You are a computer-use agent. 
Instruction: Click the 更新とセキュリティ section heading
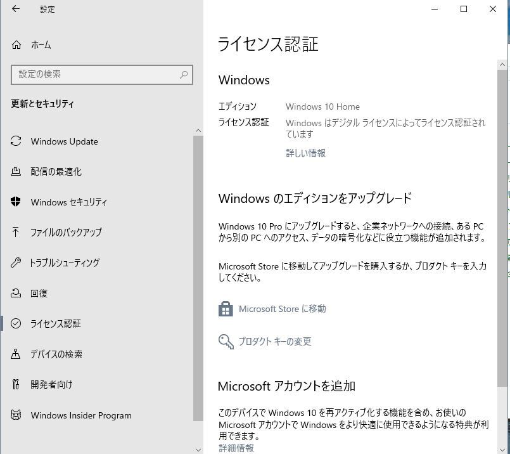tap(42, 104)
